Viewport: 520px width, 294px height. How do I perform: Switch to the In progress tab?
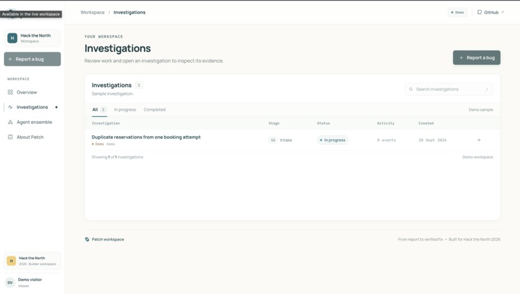pyautogui.click(x=125, y=110)
